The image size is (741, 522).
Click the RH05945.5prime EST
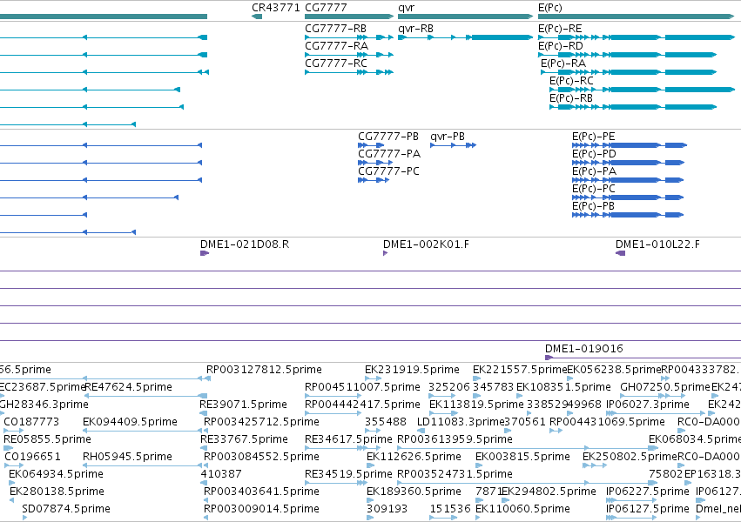pos(142,465)
